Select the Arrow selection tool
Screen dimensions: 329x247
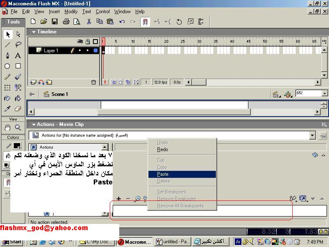click(x=8, y=34)
